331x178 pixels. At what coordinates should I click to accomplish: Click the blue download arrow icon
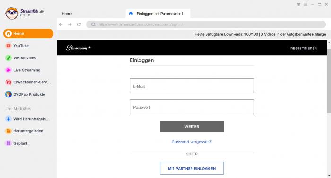coord(8,119)
